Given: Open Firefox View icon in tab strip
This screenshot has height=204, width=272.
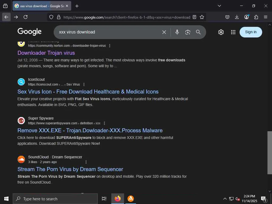Looking at the screenshot, I should [x=5, y=6].
